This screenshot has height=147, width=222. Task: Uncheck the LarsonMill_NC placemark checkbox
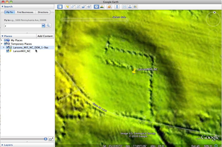pos(8,51)
